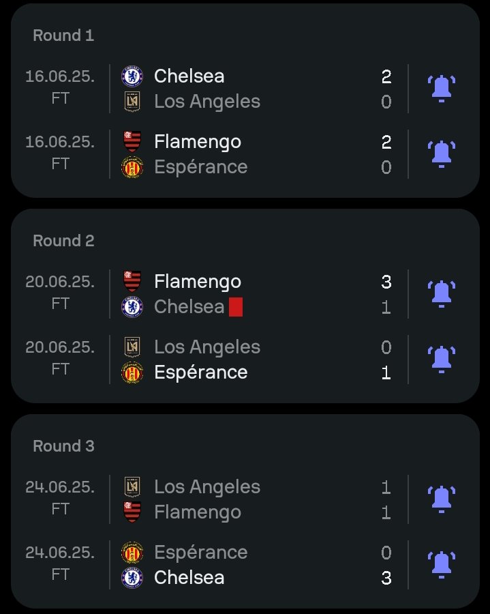Click Los Angeles FC crest in Round 1
490x614 pixels.
(132, 102)
